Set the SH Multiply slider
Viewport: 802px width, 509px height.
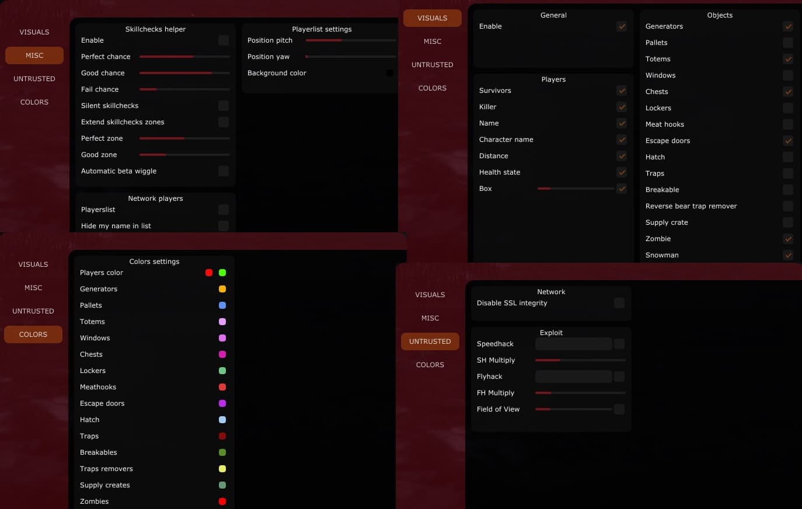580,360
